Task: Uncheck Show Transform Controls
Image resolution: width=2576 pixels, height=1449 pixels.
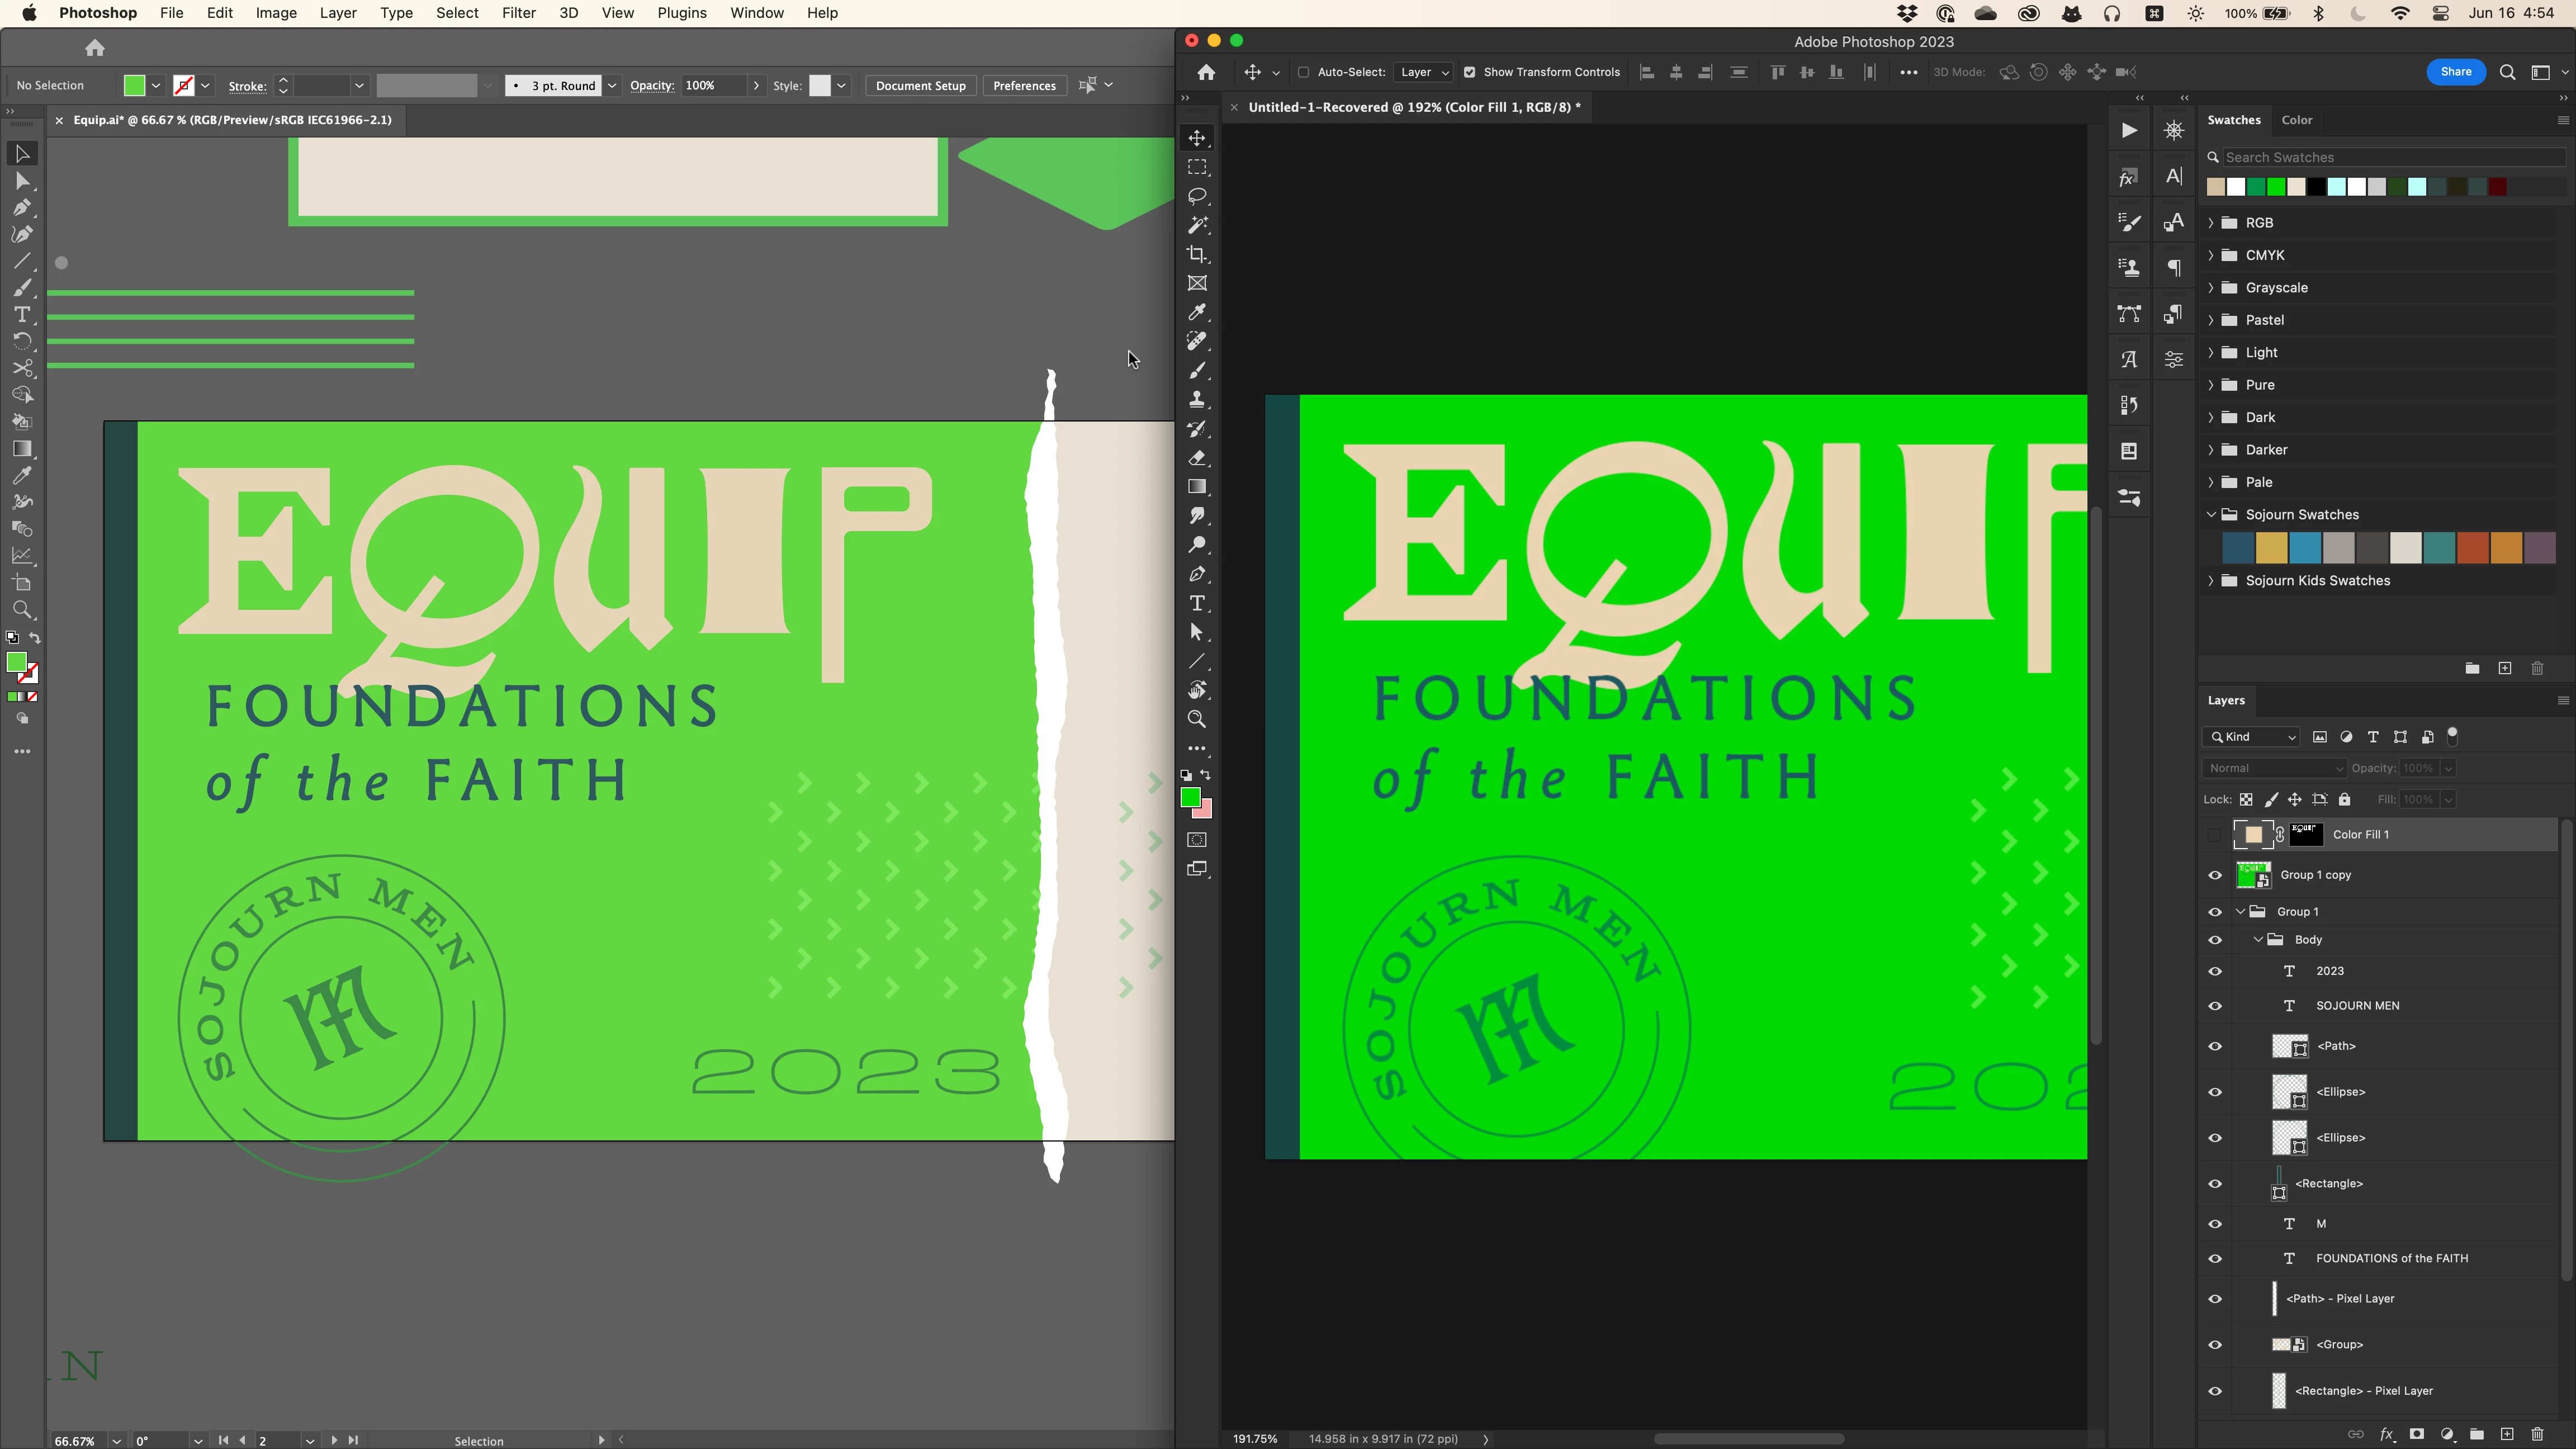Action: pyautogui.click(x=1469, y=72)
